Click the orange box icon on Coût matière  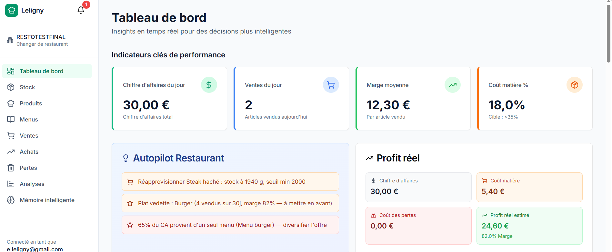(x=574, y=85)
